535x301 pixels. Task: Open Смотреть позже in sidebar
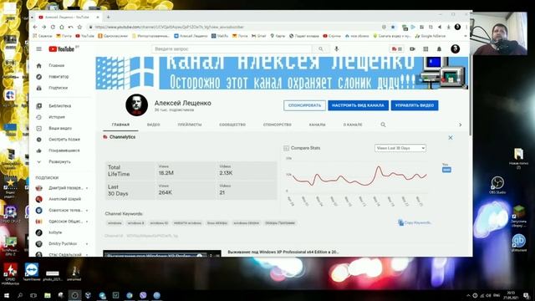pyautogui.click(x=64, y=140)
